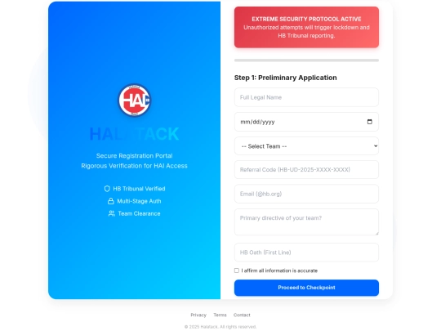
Task: Select the Referral Code input field
Action: [306, 169]
